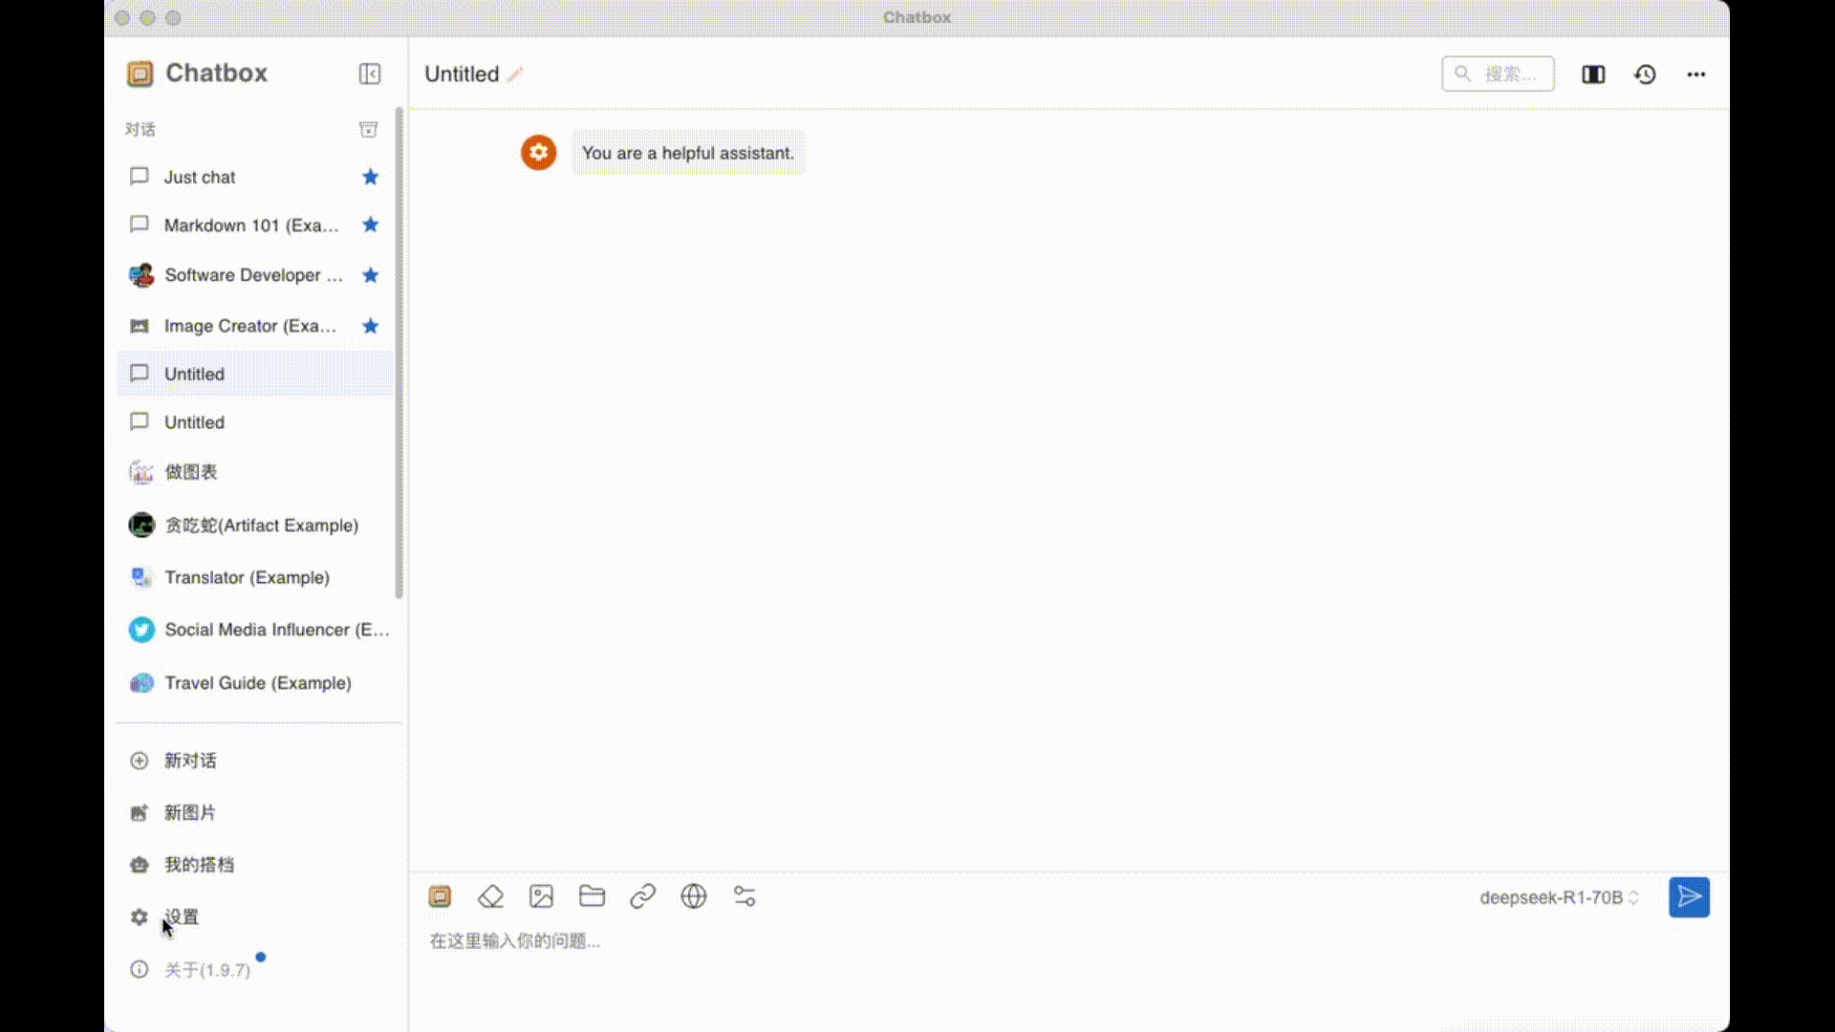The width and height of the screenshot is (1835, 1032).
Task: Send the message with the paper-plane button
Action: point(1689,897)
